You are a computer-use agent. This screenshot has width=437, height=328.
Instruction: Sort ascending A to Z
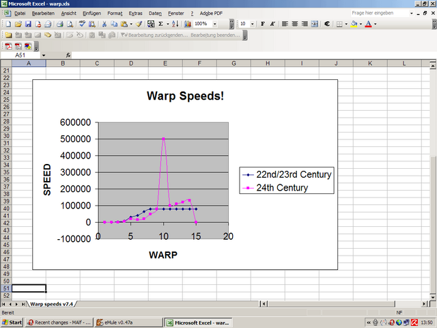[x=175, y=24]
